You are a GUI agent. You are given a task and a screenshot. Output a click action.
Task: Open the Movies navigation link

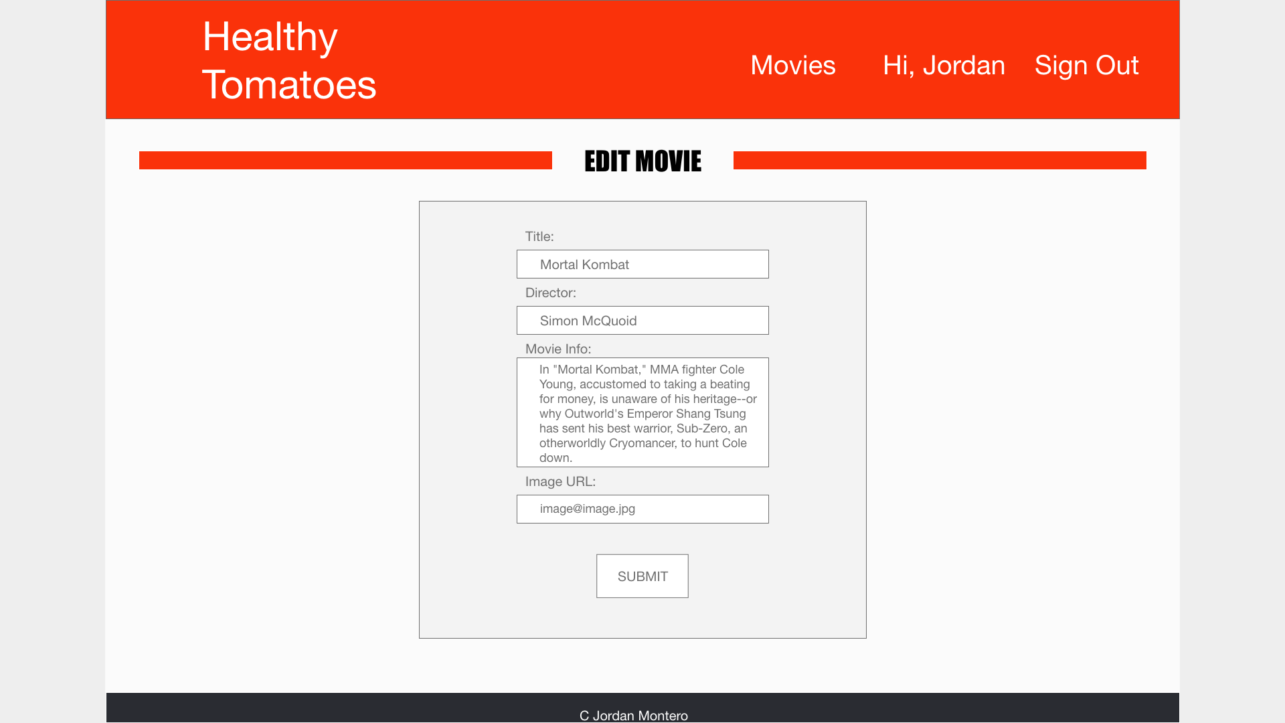coord(792,66)
